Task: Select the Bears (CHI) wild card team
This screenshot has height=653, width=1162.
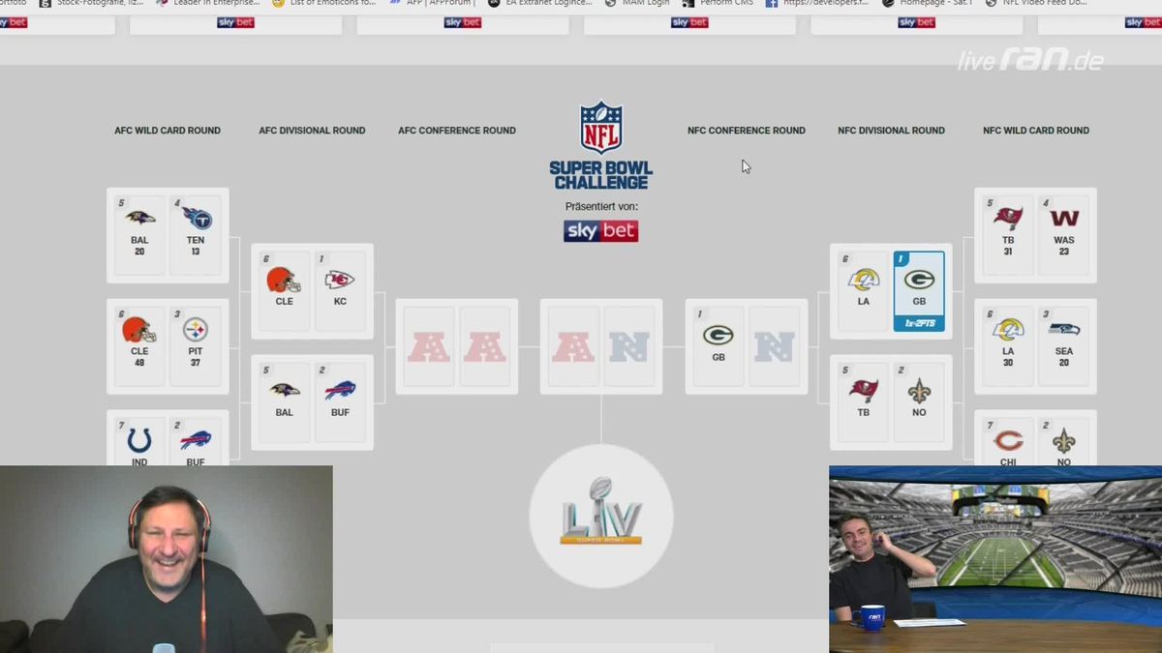Action: click(x=1008, y=441)
